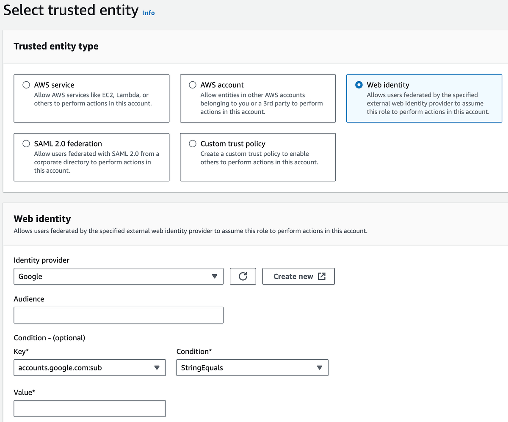Screen dimensions: 508x422
Task: Select the AWS account radio option
Action: coord(193,85)
